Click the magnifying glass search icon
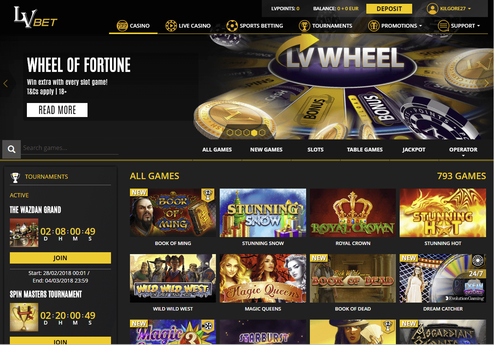The width and height of the screenshot is (494, 345). [12, 149]
